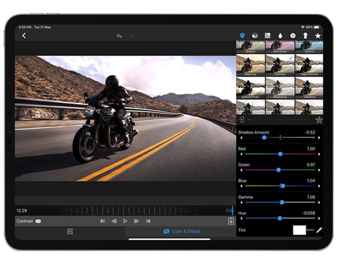Decrease Gamma with its left arrow
This screenshot has height=265, width=338.
point(241,202)
